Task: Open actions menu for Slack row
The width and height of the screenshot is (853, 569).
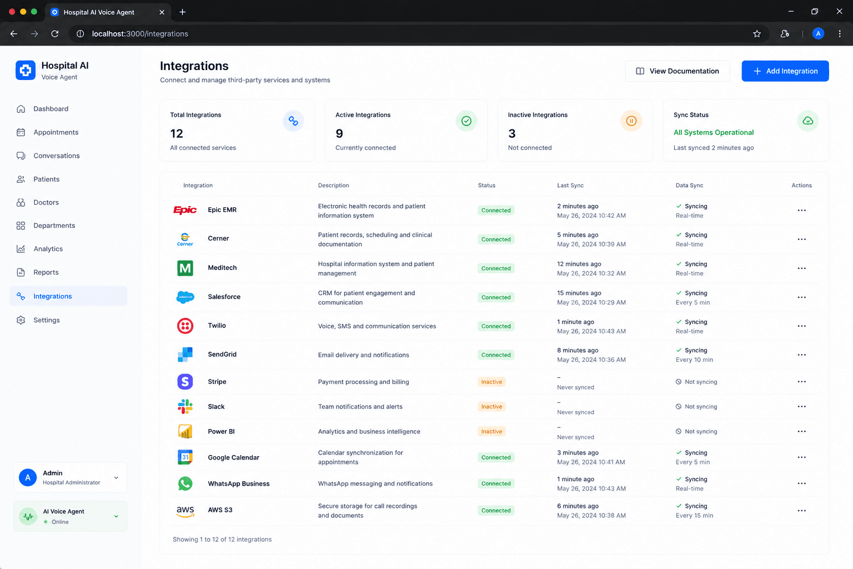Action: pos(801,407)
